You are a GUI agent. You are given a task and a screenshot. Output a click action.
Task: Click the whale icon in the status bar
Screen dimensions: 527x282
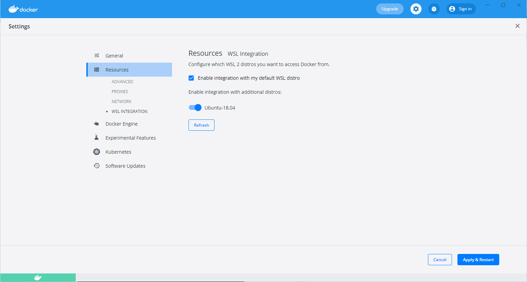coord(38,278)
